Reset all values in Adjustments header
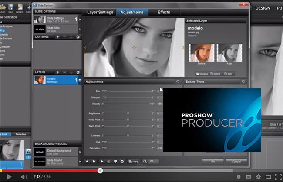The height and width of the screenshot is (182, 283). 178,81
